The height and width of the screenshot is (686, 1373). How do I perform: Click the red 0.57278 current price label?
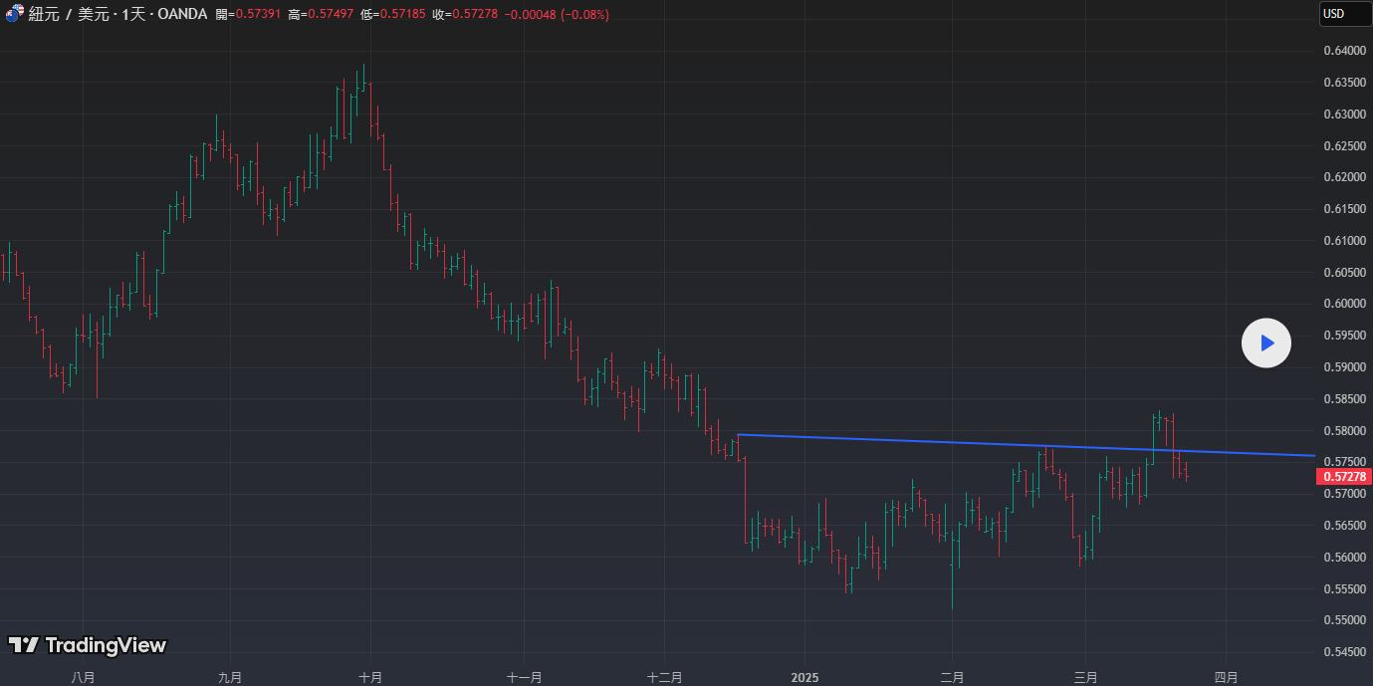(x=1343, y=477)
